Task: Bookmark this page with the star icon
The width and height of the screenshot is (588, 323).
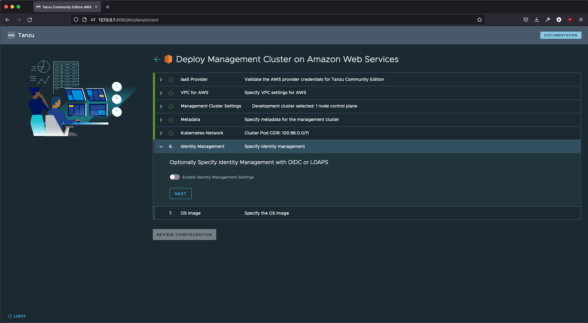Action: (x=480, y=20)
